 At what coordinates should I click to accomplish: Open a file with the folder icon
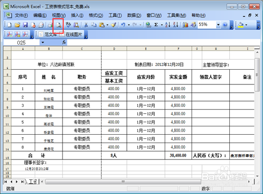click(17, 25)
